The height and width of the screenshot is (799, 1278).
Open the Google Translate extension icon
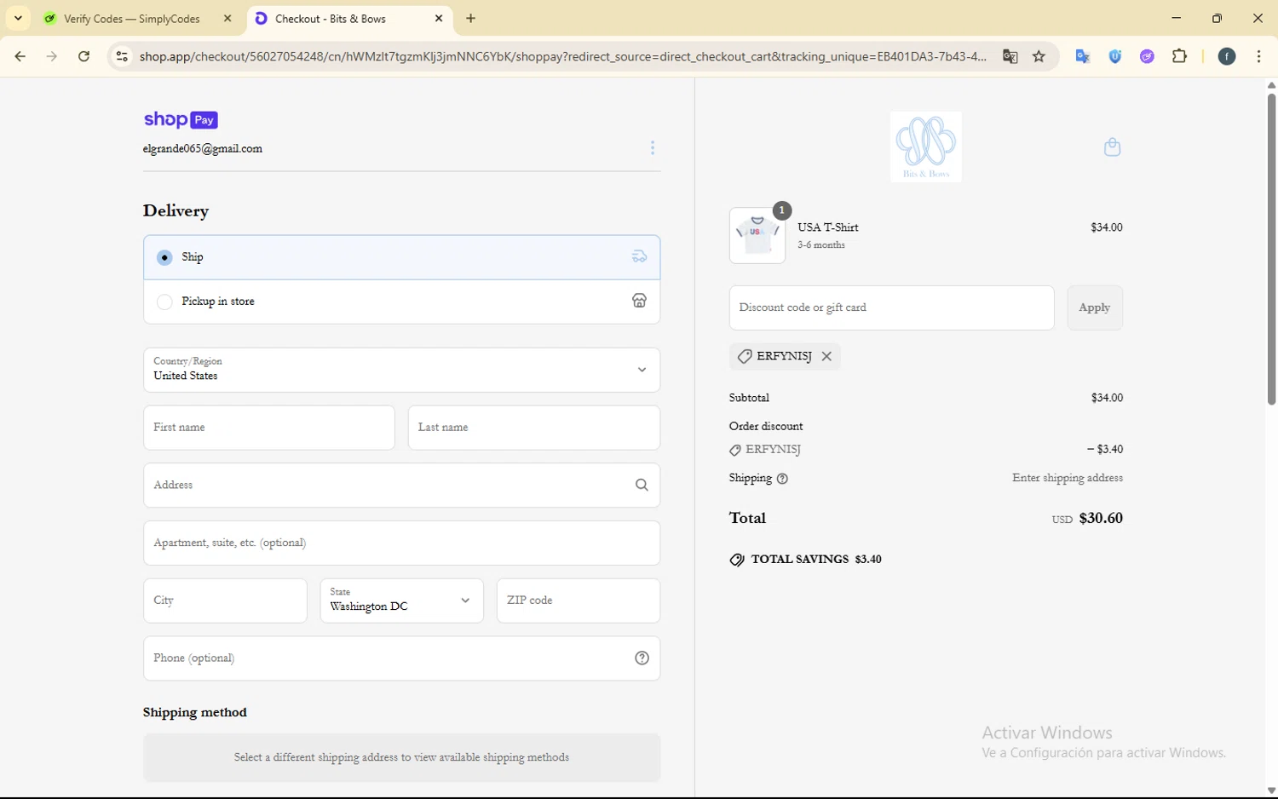[1083, 56]
